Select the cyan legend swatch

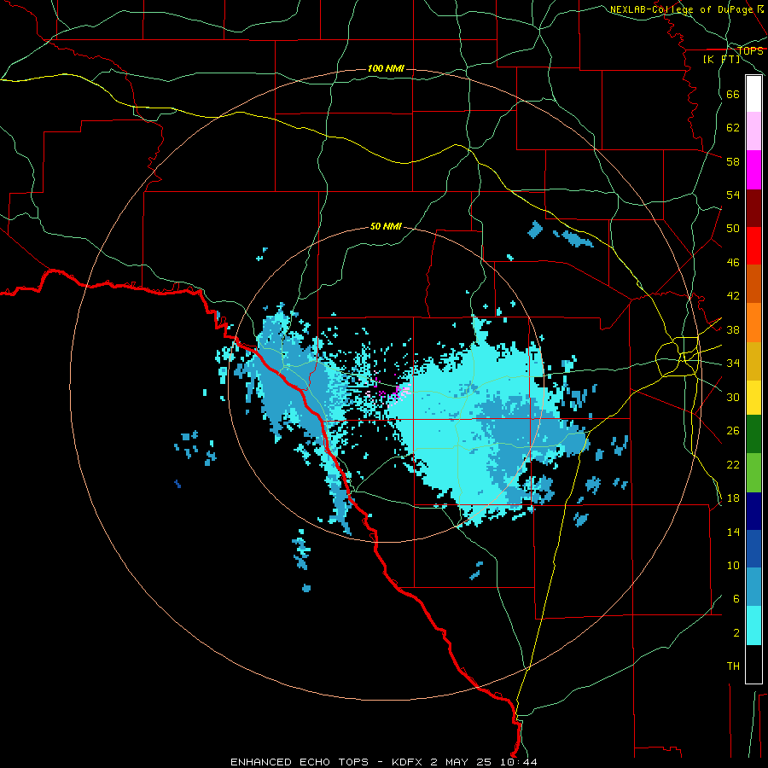753,625
